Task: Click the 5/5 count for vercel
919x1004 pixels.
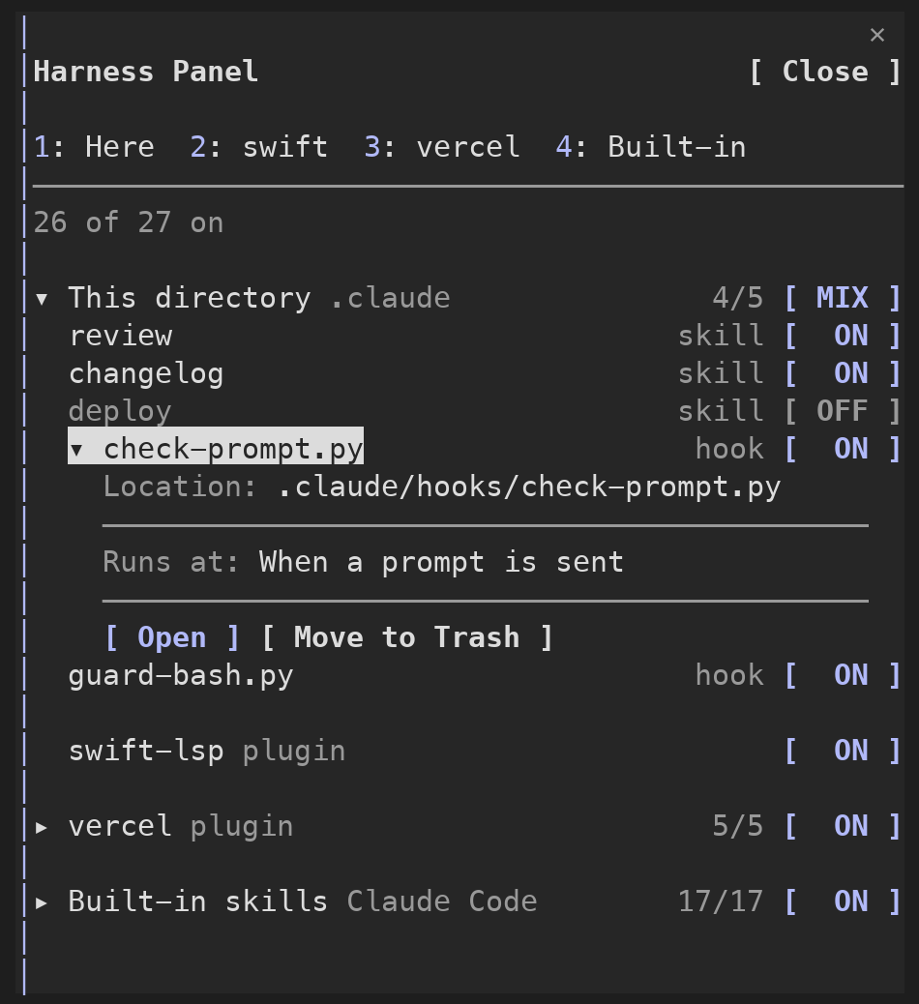Action: pos(738,826)
